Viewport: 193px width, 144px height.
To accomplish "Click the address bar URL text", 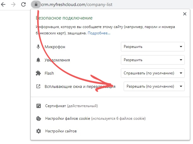I will pyautogui.click(x=77, y=5).
